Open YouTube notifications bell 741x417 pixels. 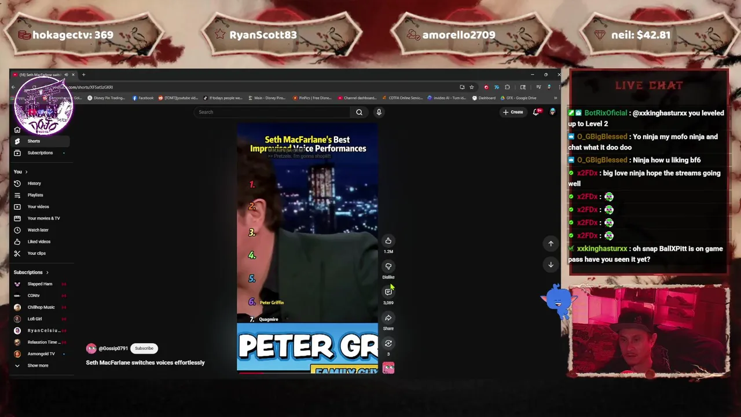536,112
